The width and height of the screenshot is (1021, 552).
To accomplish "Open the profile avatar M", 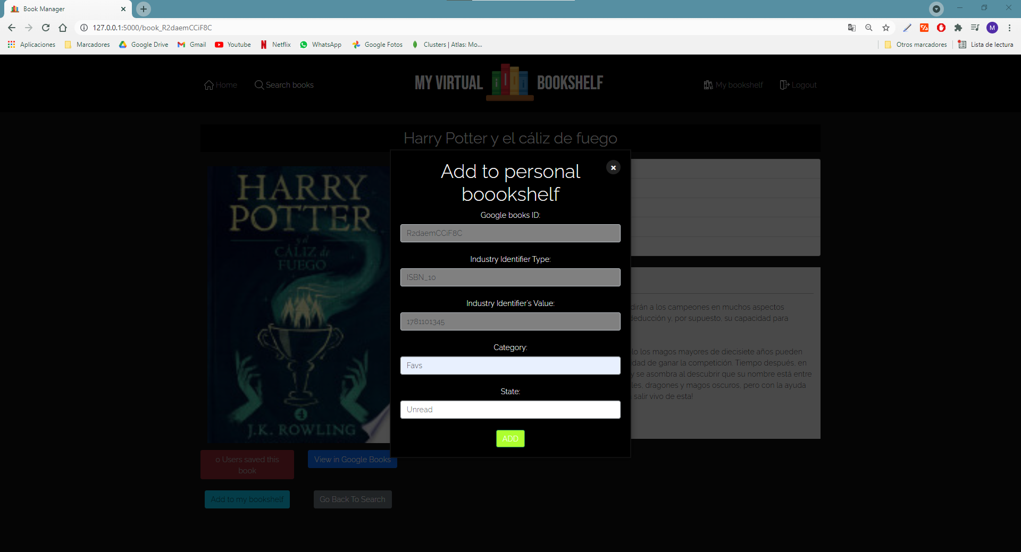I will point(992,28).
